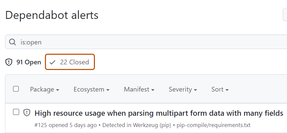Click the pip-compile/requirements.txt manifest path
The image size is (287, 133).
[213, 125]
